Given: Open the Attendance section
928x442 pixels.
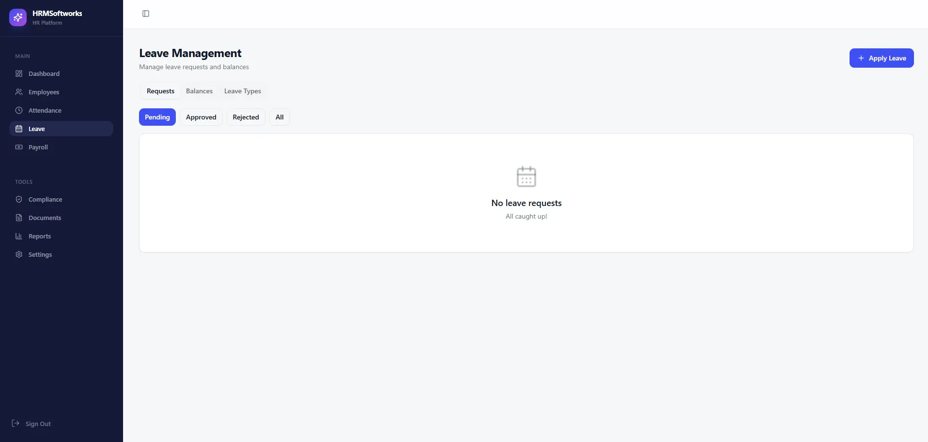Looking at the screenshot, I should click(61, 110).
